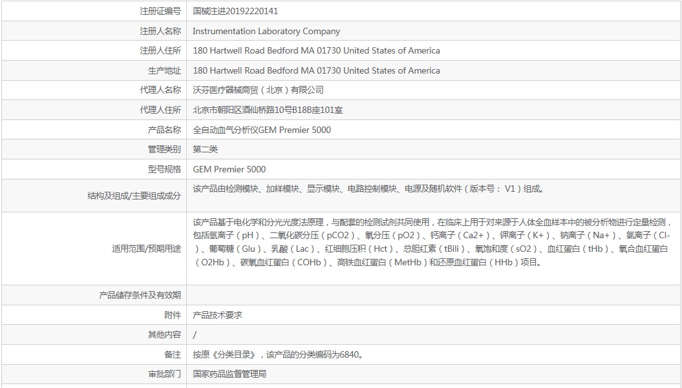Select the agent name 沃芬医疗器械商贸（北京）有限公司
The image size is (682, 388).
[259, 90]
